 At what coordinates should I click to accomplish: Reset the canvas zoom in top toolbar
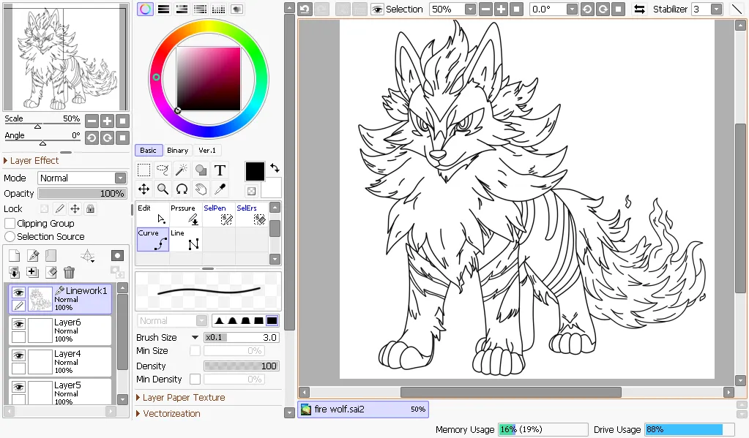coord(516,9)
